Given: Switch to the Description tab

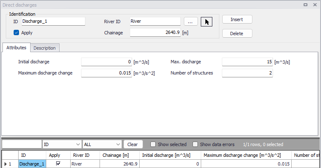Looking at the screenshot, I should click(45, 48).
